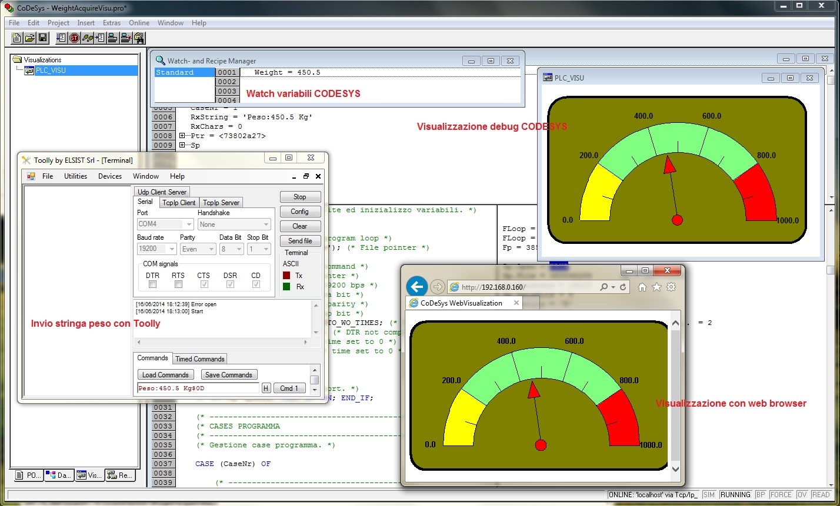Save project with floppy disk icon
The height and width of the screenshot is (506, 840).
point(42,38)
